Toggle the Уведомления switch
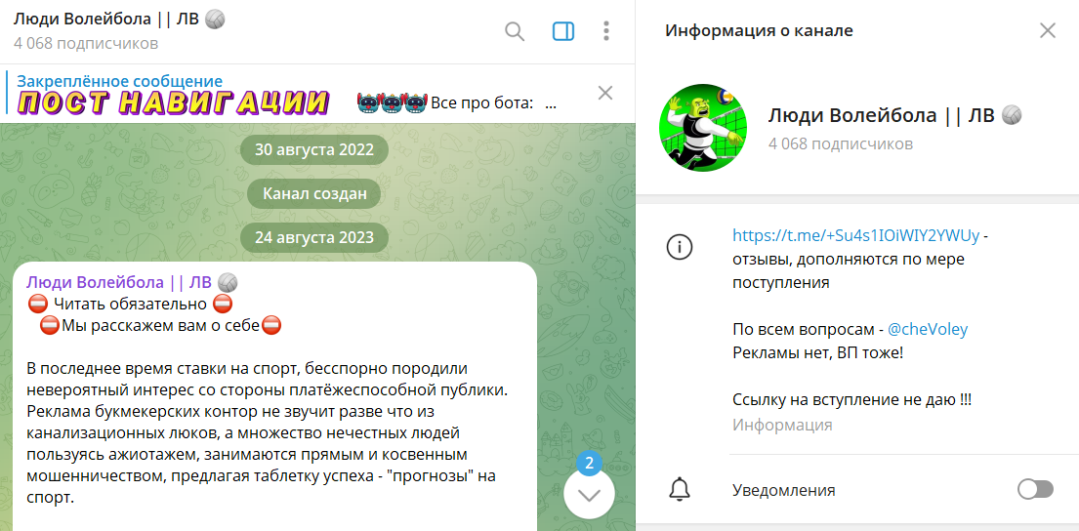This screenshot has width=1079, height=531. [1035, 490]
